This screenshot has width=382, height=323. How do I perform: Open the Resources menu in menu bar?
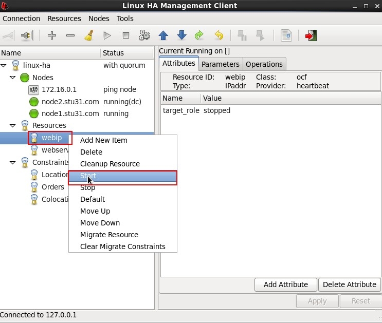click(64, 18)
